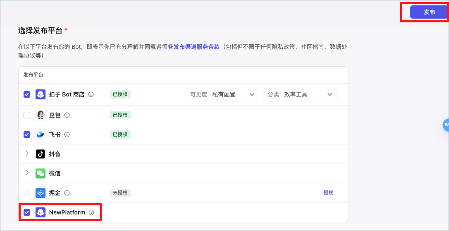This screenshot has height=231, width=449.
Task: Show info icon next to 飞书
Action: click(67, 135)
